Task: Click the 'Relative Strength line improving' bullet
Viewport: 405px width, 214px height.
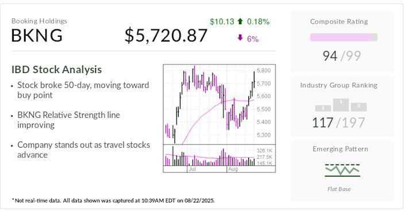Action: [x=69, y=120]
